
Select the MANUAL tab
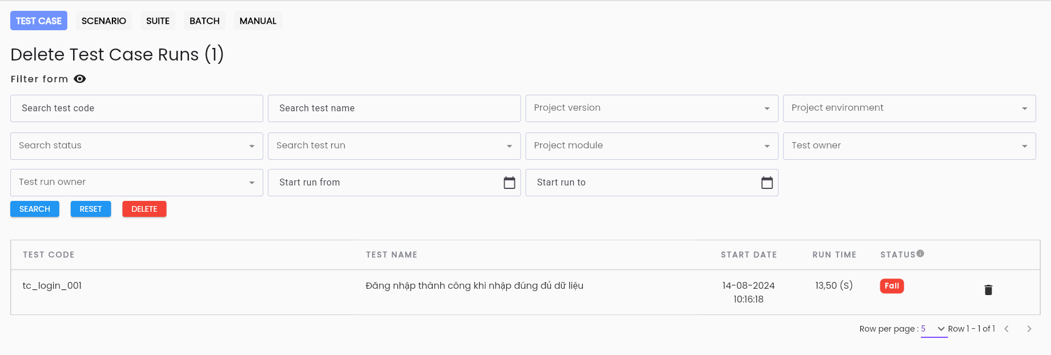258,21
